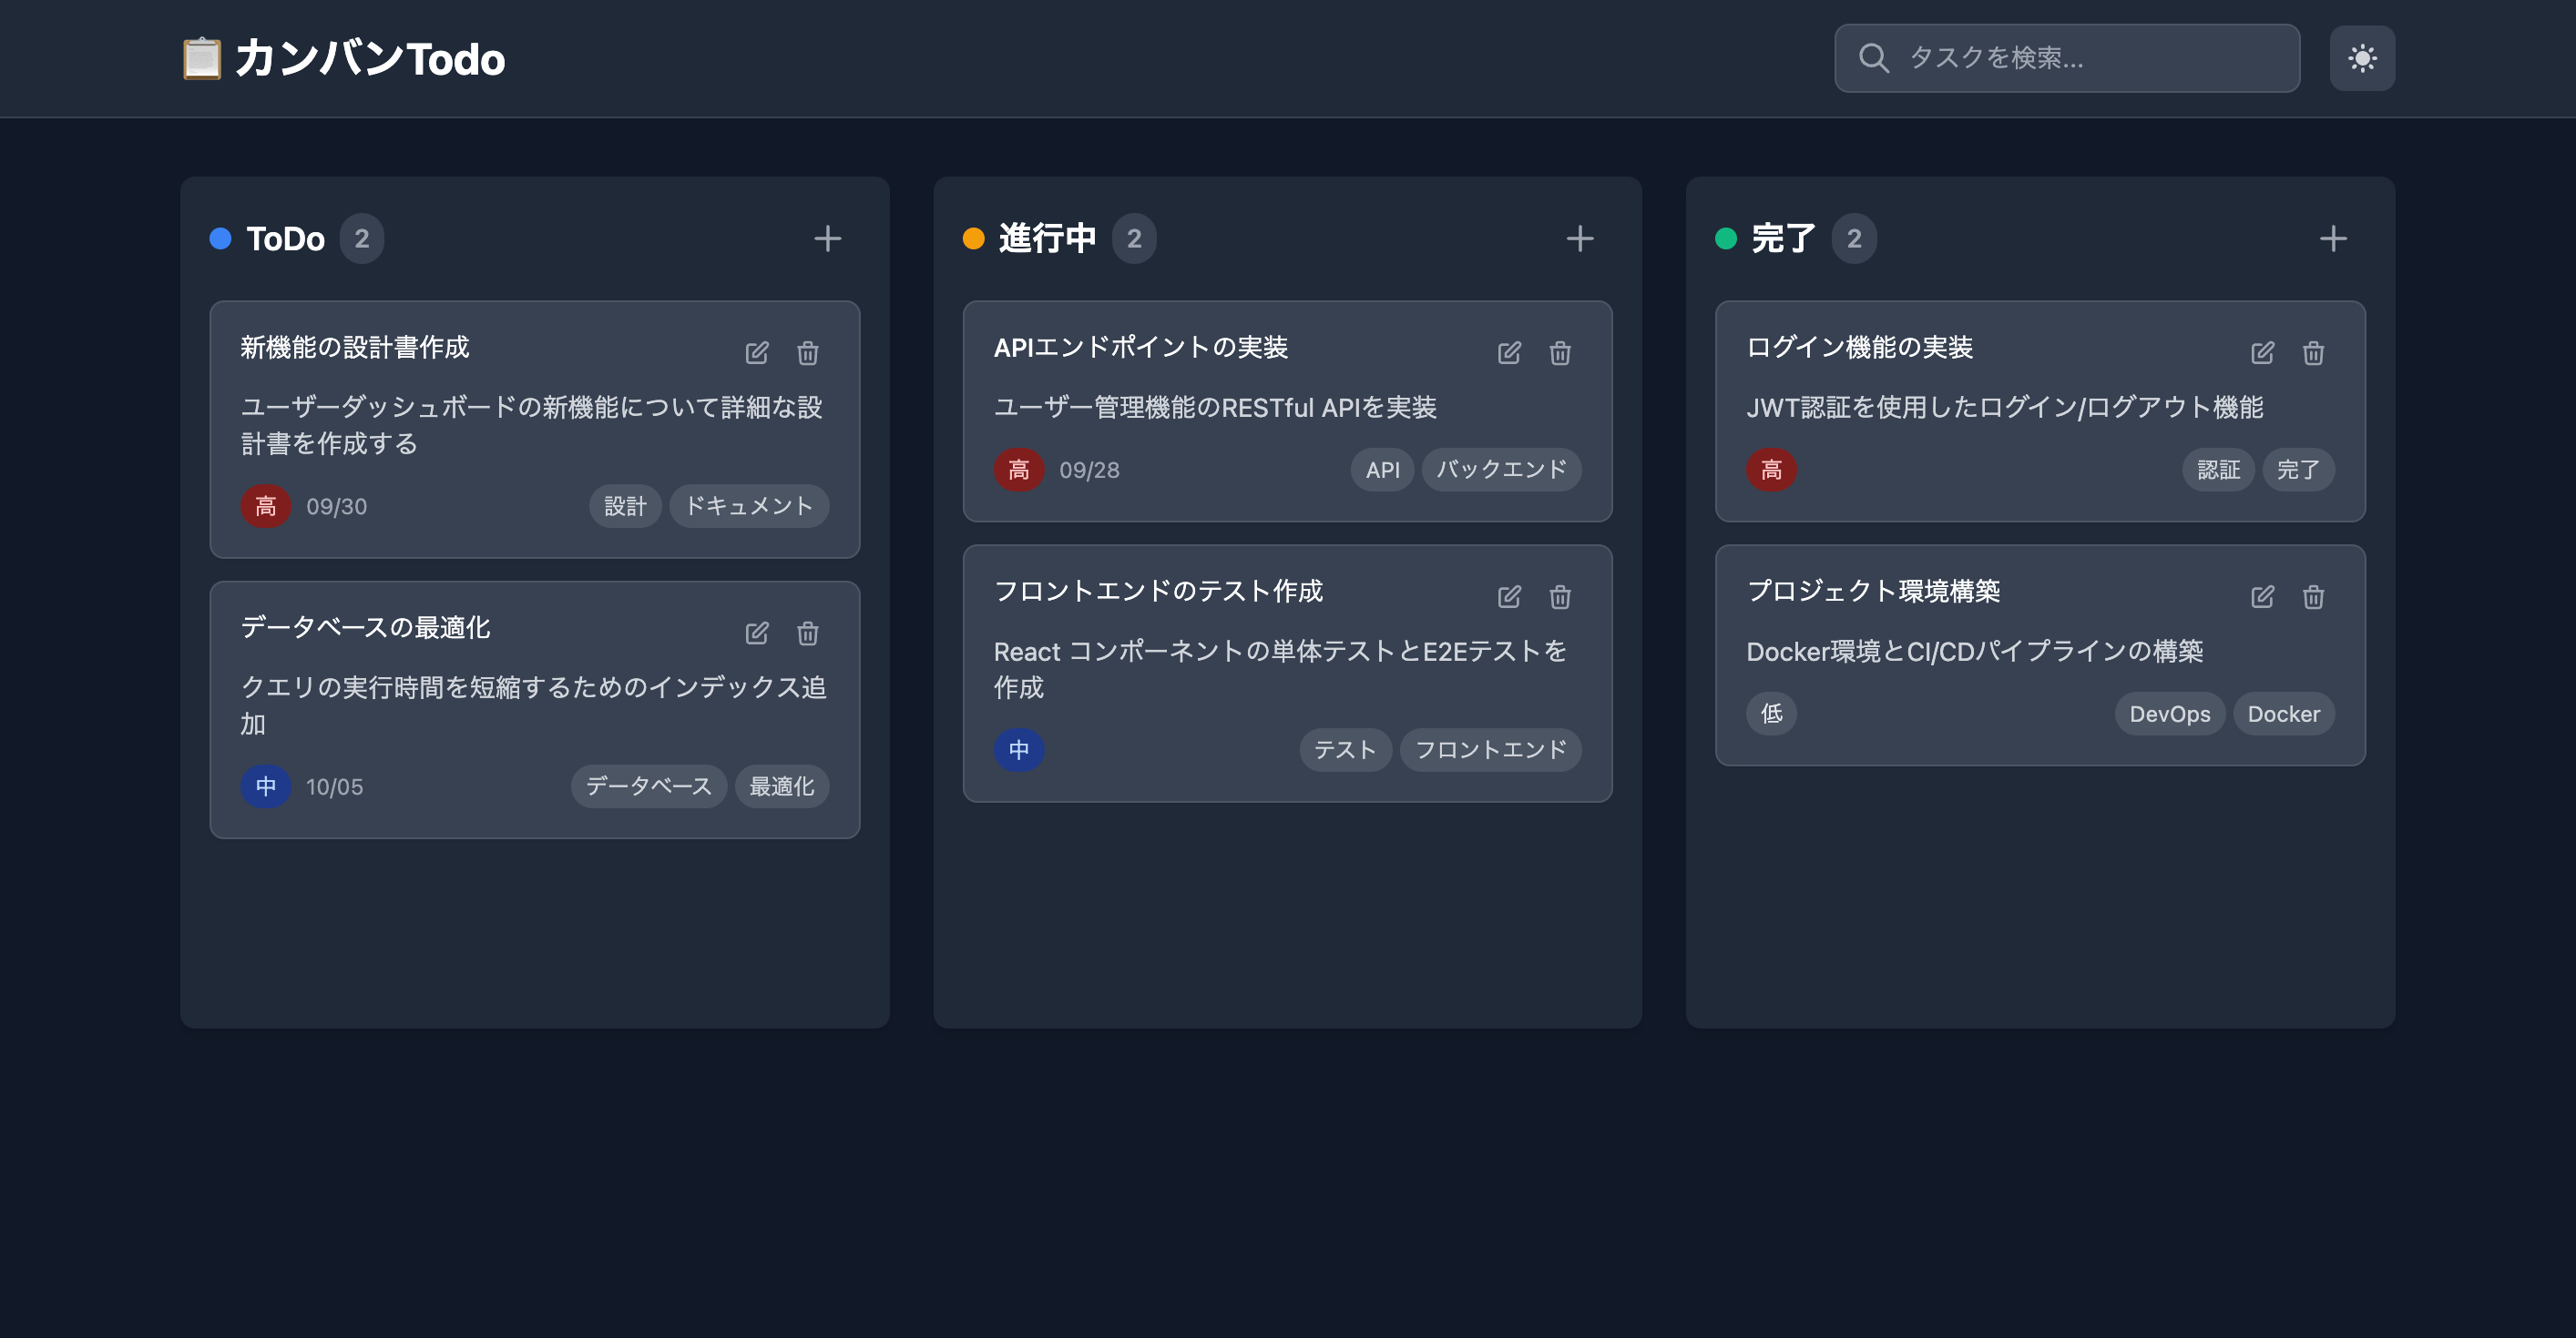Edit the 新機能の設計書作成 card

756,353
